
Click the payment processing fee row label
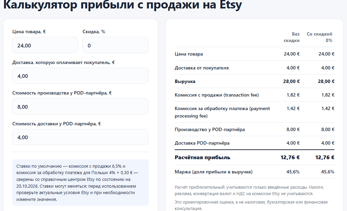click(x=222, y=112)
